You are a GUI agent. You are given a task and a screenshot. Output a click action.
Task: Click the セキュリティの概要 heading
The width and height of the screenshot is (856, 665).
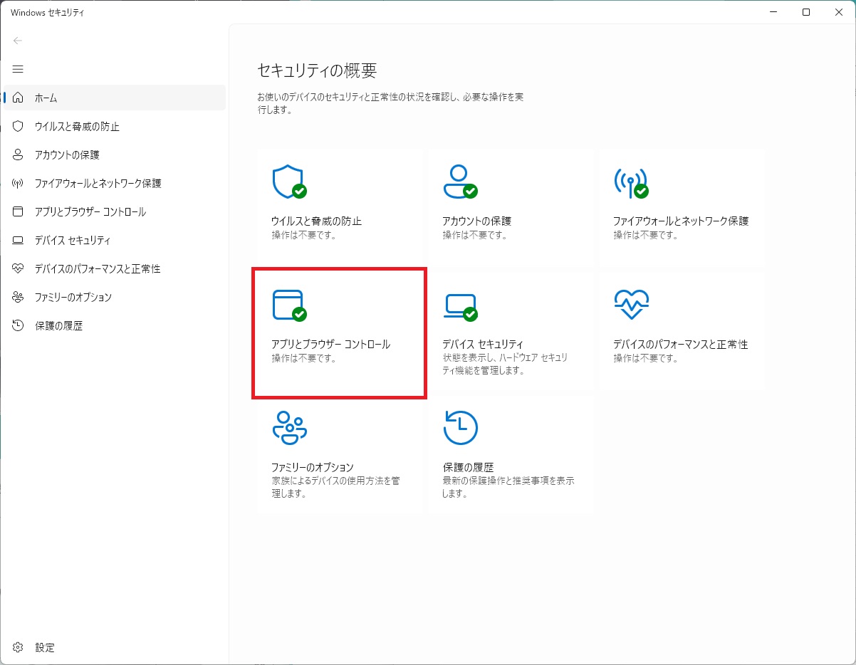(x=317, y=70)
